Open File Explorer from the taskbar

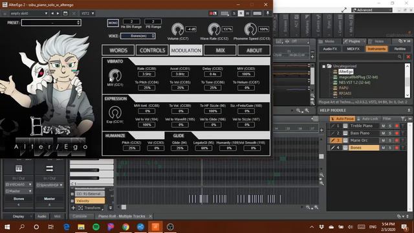pos(81,227)
